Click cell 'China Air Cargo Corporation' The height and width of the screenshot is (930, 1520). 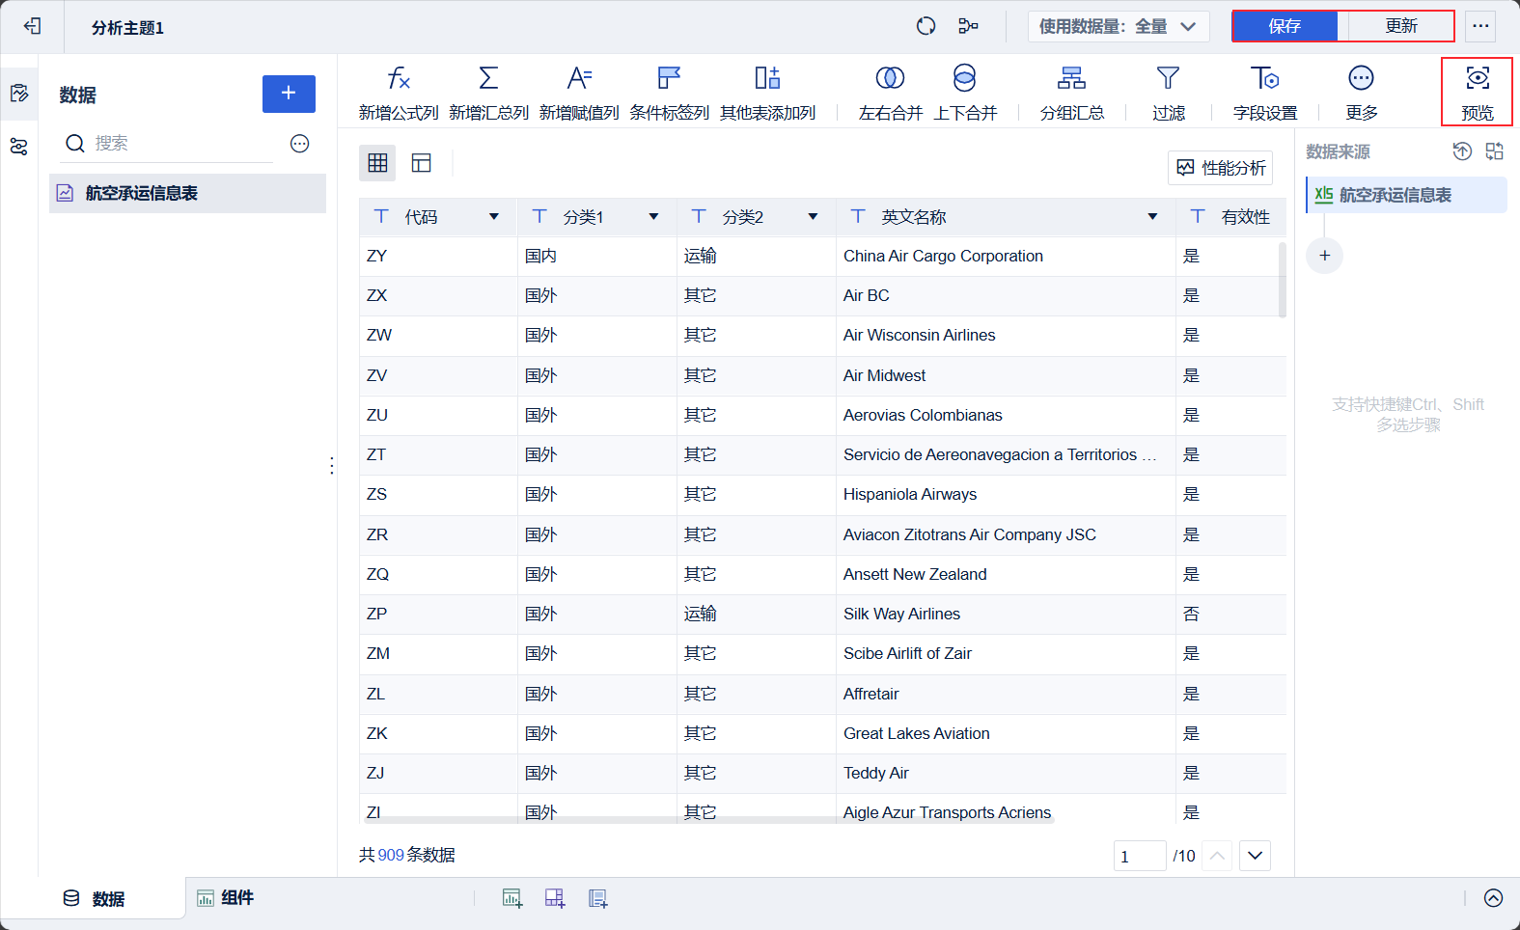(1006, 256)
